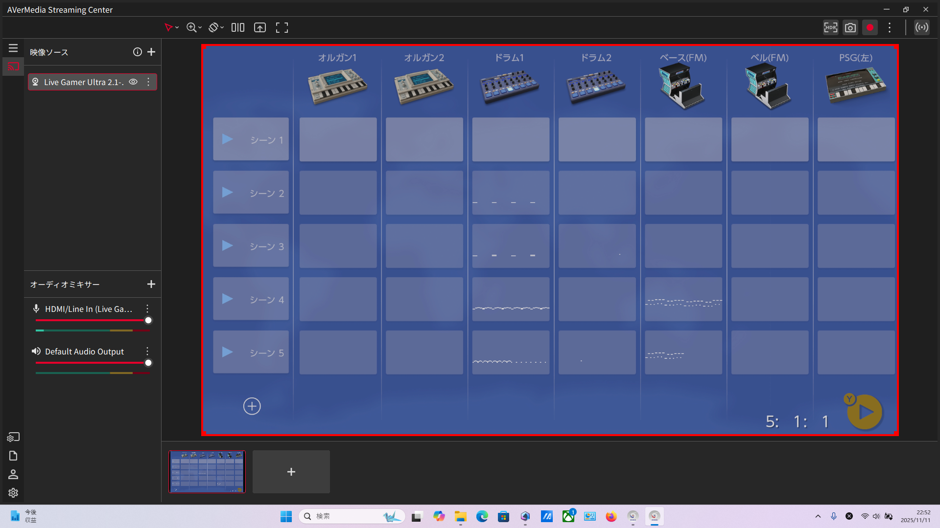
Task: Open the rotate tool dropdown
Action: pyautogui.click(x=222, y=28)
